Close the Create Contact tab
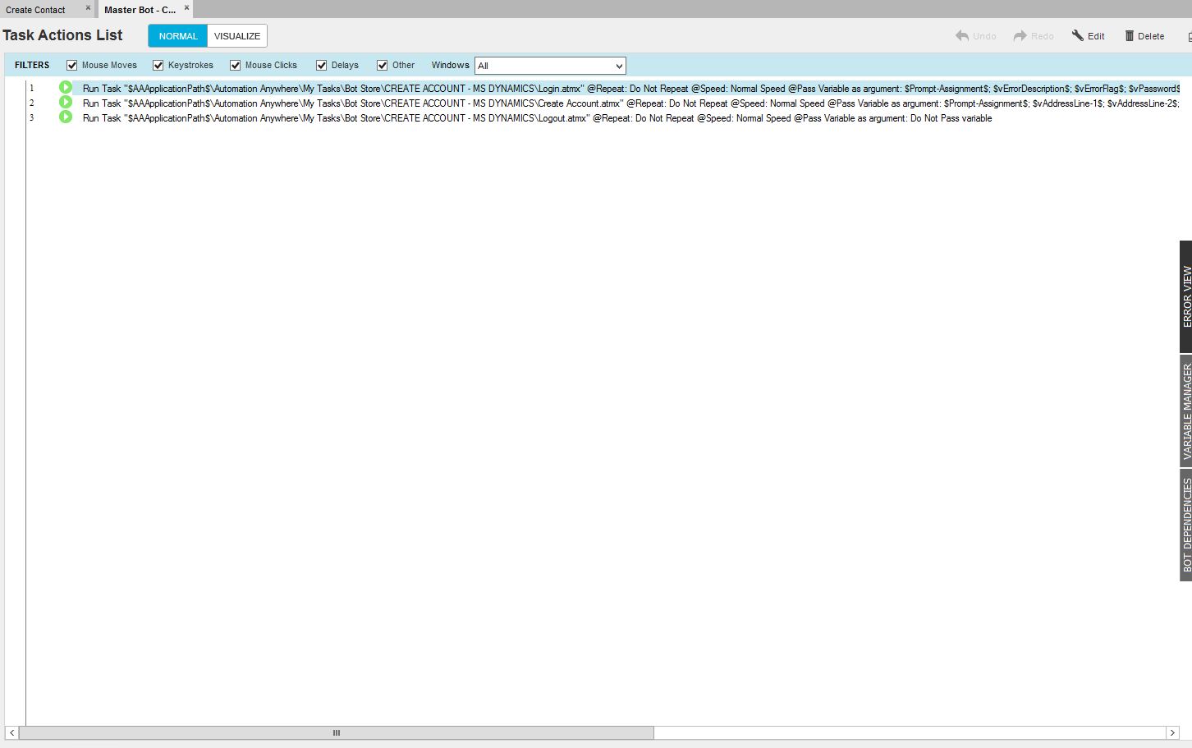Screen dimensions: 1192x748 [88, 8]
